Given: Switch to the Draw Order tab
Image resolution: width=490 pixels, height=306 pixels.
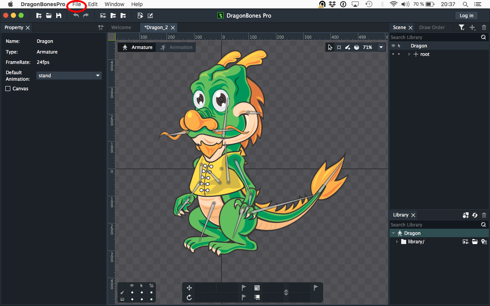Looking at the screenshot, I should [x=432, y=28].
